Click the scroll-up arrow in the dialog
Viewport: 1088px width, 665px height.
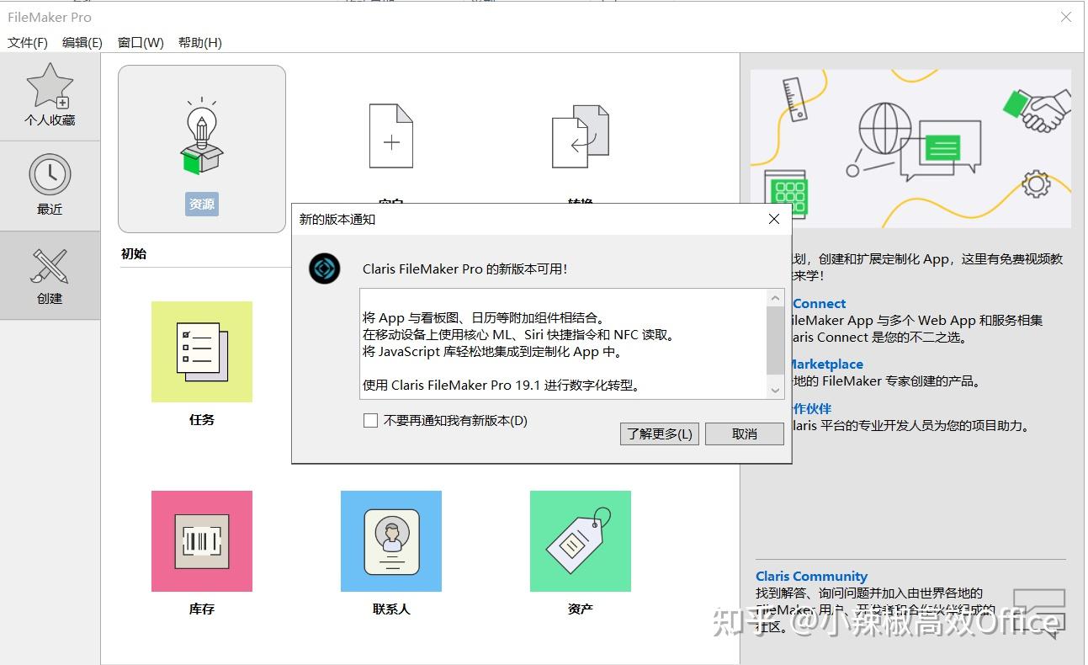775,297
